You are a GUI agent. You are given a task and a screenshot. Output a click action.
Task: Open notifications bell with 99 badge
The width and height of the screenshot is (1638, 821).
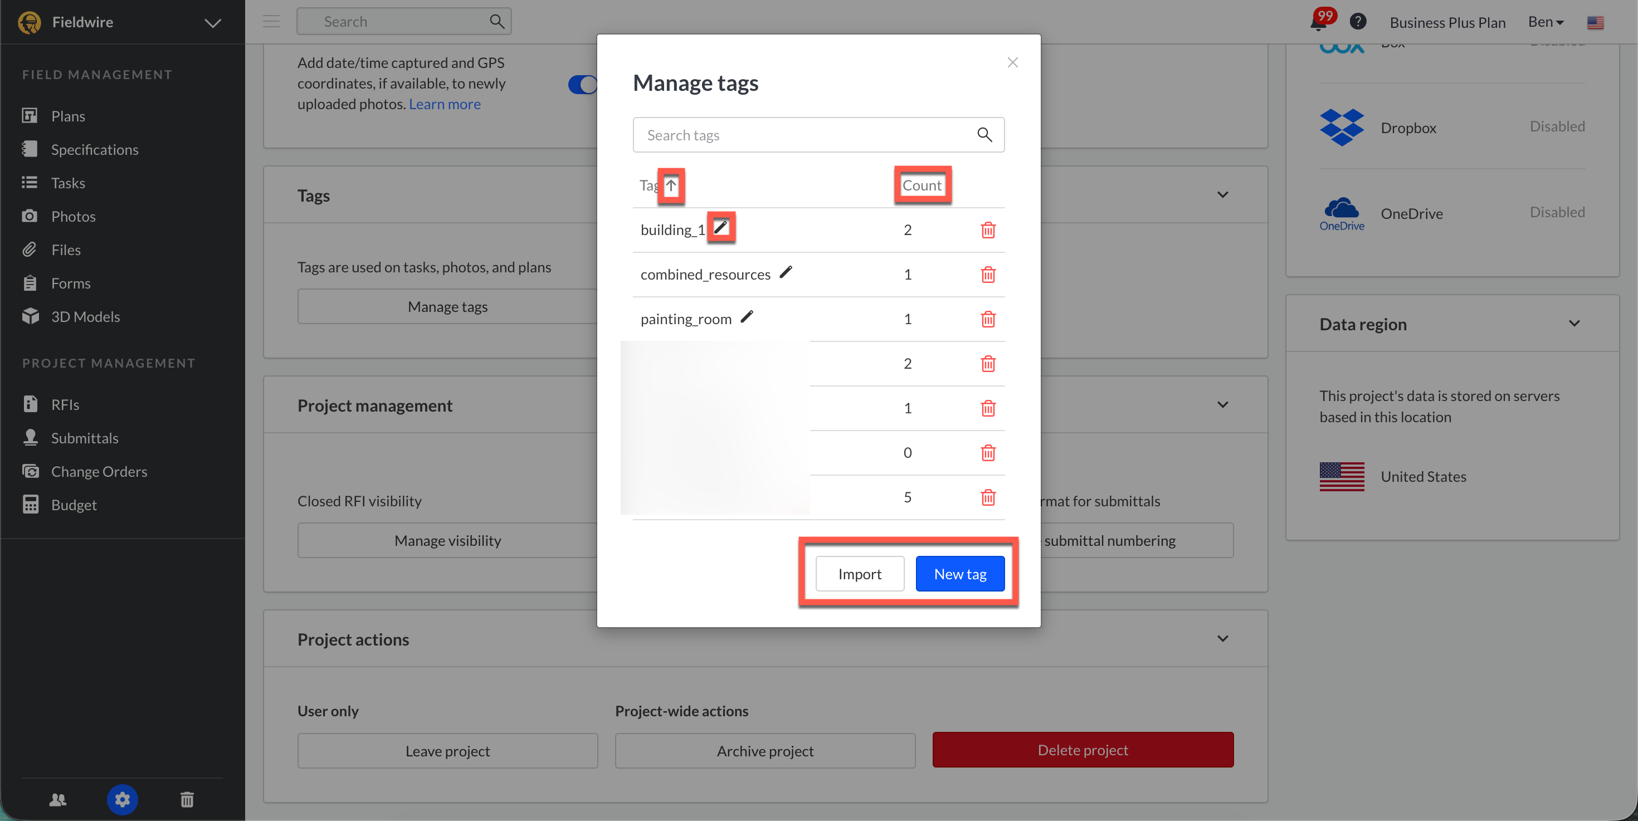(x=1319, y=23)
